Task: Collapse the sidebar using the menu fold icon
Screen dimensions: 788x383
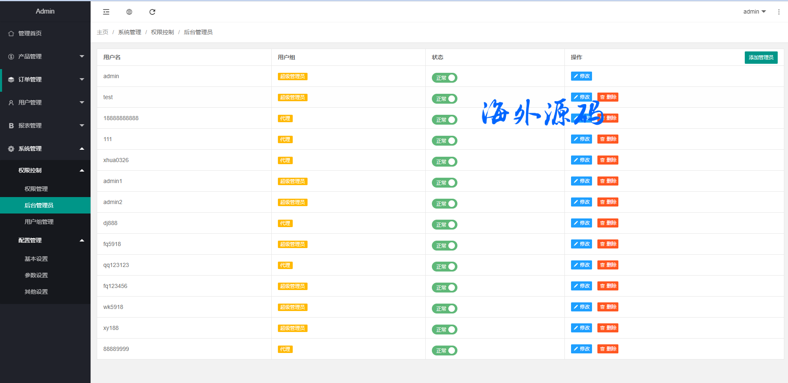Action: pos(106,12)
